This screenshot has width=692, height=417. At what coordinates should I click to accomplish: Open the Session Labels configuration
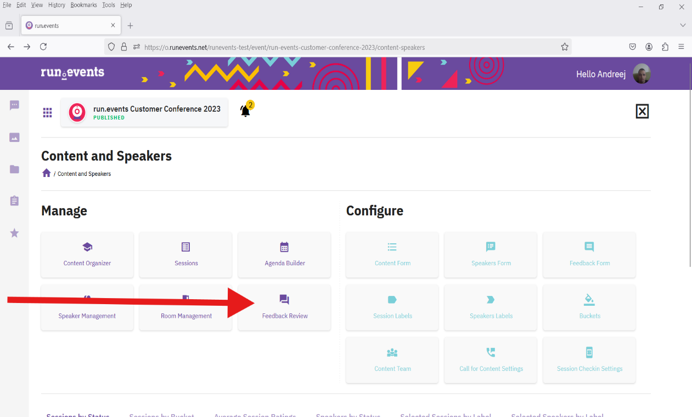392,307
